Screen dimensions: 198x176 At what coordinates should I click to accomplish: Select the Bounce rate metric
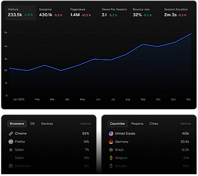point(142,12)
